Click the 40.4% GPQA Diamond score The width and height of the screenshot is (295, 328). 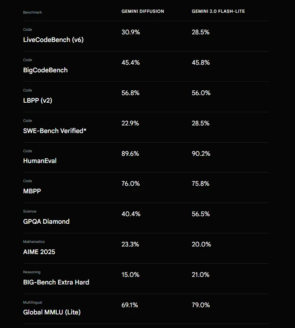(x=131, y=214)
